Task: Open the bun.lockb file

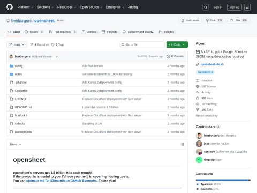Action: [x=21, y=115]
